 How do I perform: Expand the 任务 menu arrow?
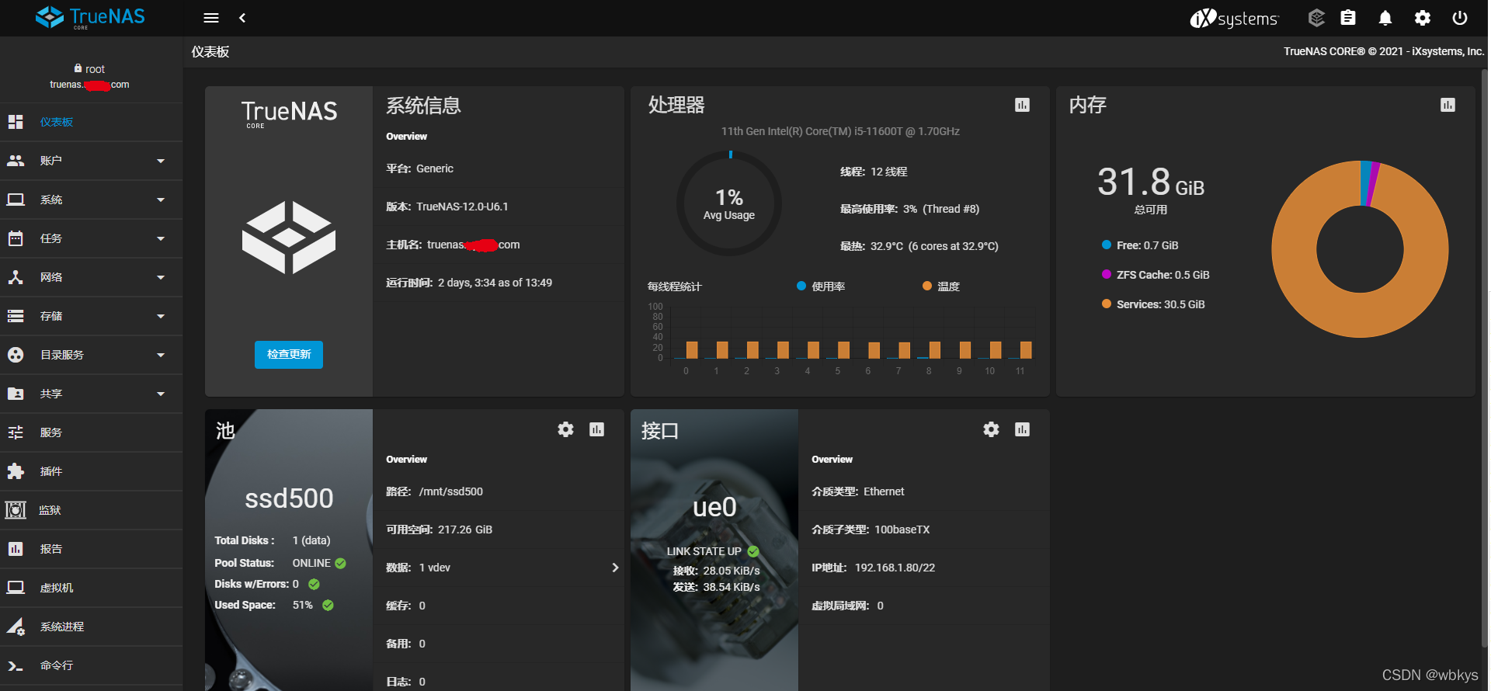coord(161,239)
